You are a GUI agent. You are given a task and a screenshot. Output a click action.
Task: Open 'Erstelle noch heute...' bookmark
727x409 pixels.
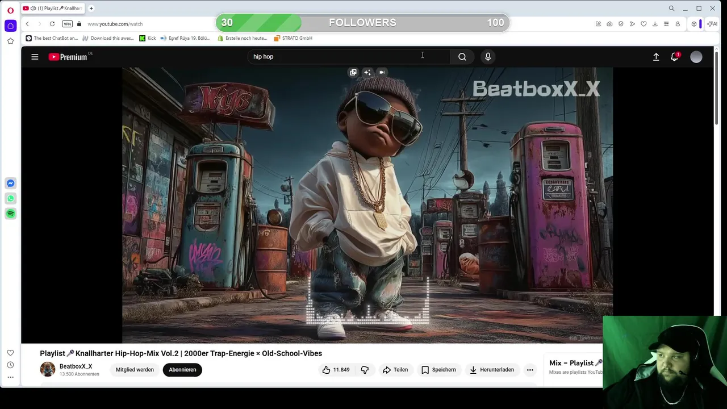(x=243, y=38)
